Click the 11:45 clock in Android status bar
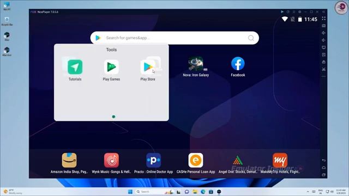The image size is (349, 196). click(x=310, y=20)
